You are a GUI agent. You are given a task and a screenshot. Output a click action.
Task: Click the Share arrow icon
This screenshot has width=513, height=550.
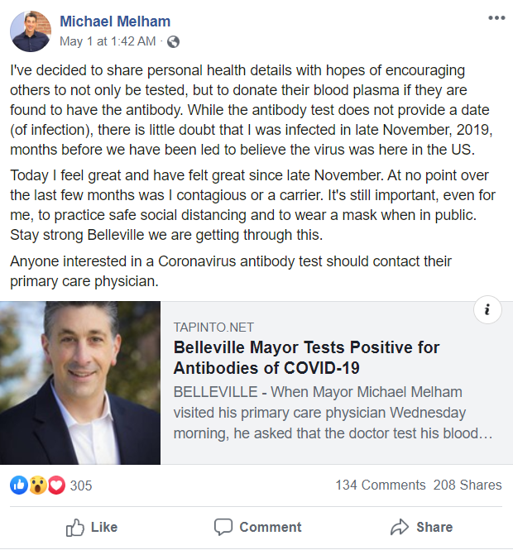point(400,527)
